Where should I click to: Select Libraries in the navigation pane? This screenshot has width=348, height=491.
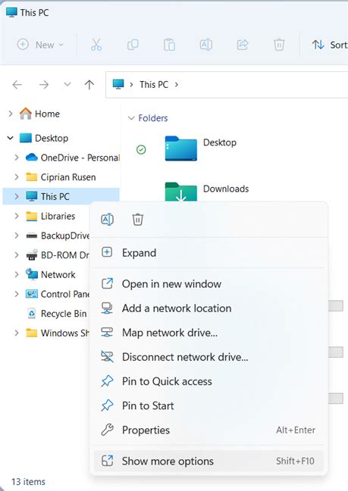(51, 216)
